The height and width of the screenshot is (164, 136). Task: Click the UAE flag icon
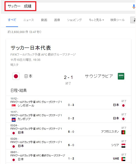(123, 159)
